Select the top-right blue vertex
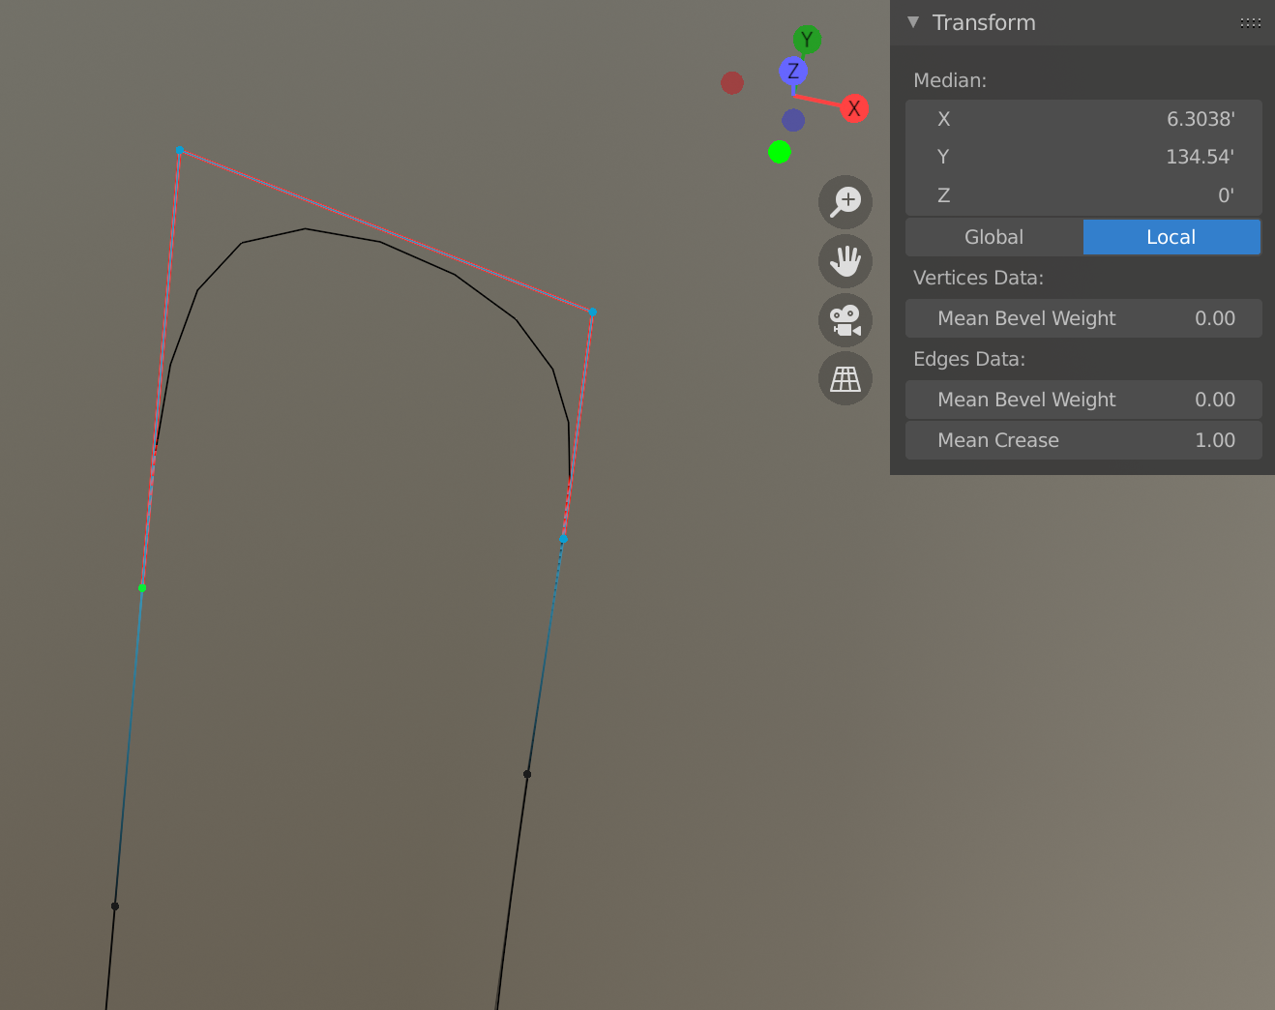The height and width of the screenshot is (1010, 1275). tap(592, 312)
